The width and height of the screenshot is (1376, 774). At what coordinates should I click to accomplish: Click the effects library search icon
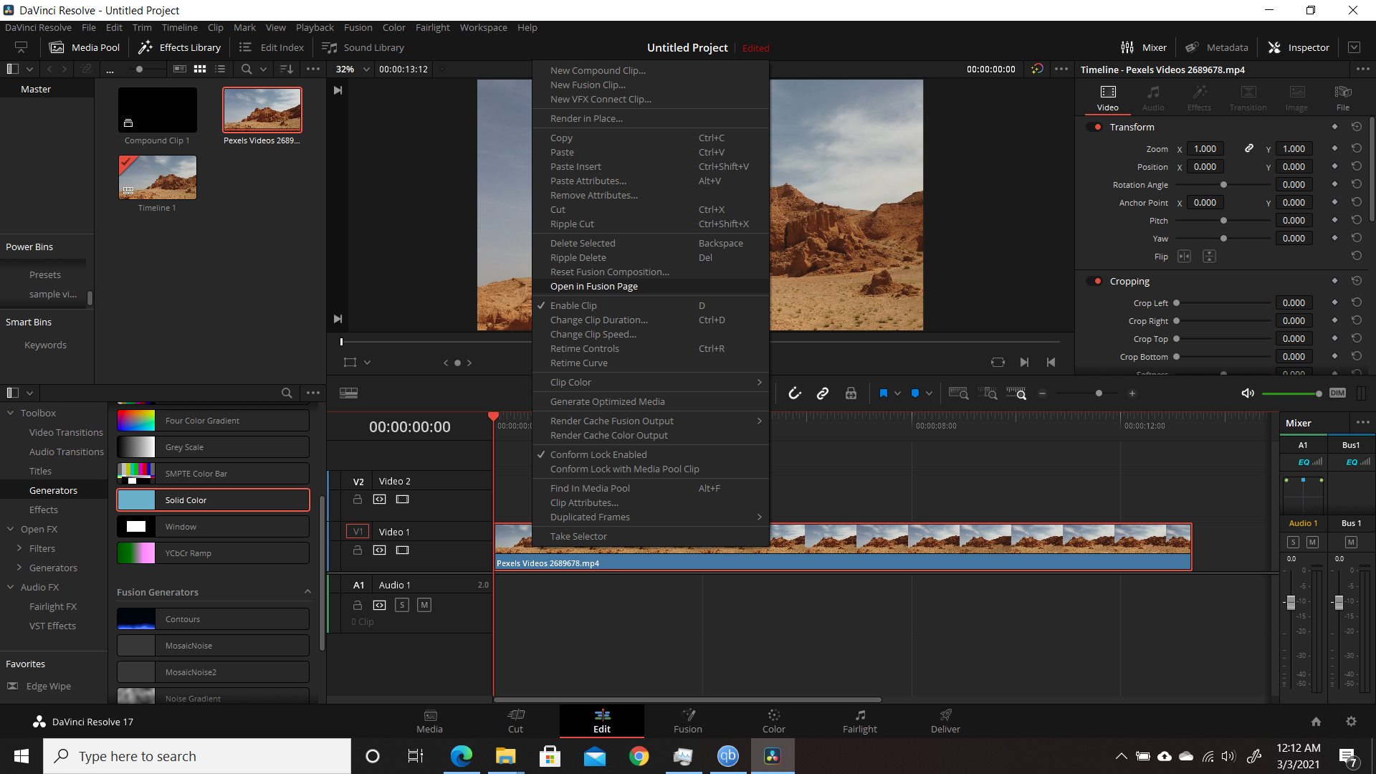tap(287, 393)
